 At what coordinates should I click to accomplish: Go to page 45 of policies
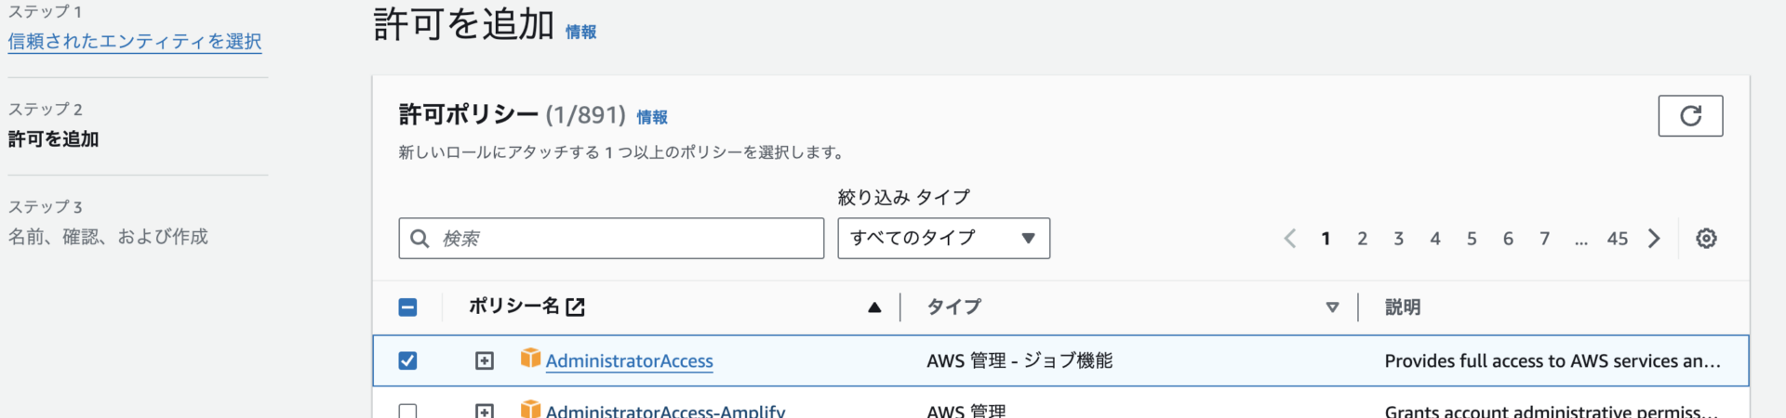[x=1618, y=239]
